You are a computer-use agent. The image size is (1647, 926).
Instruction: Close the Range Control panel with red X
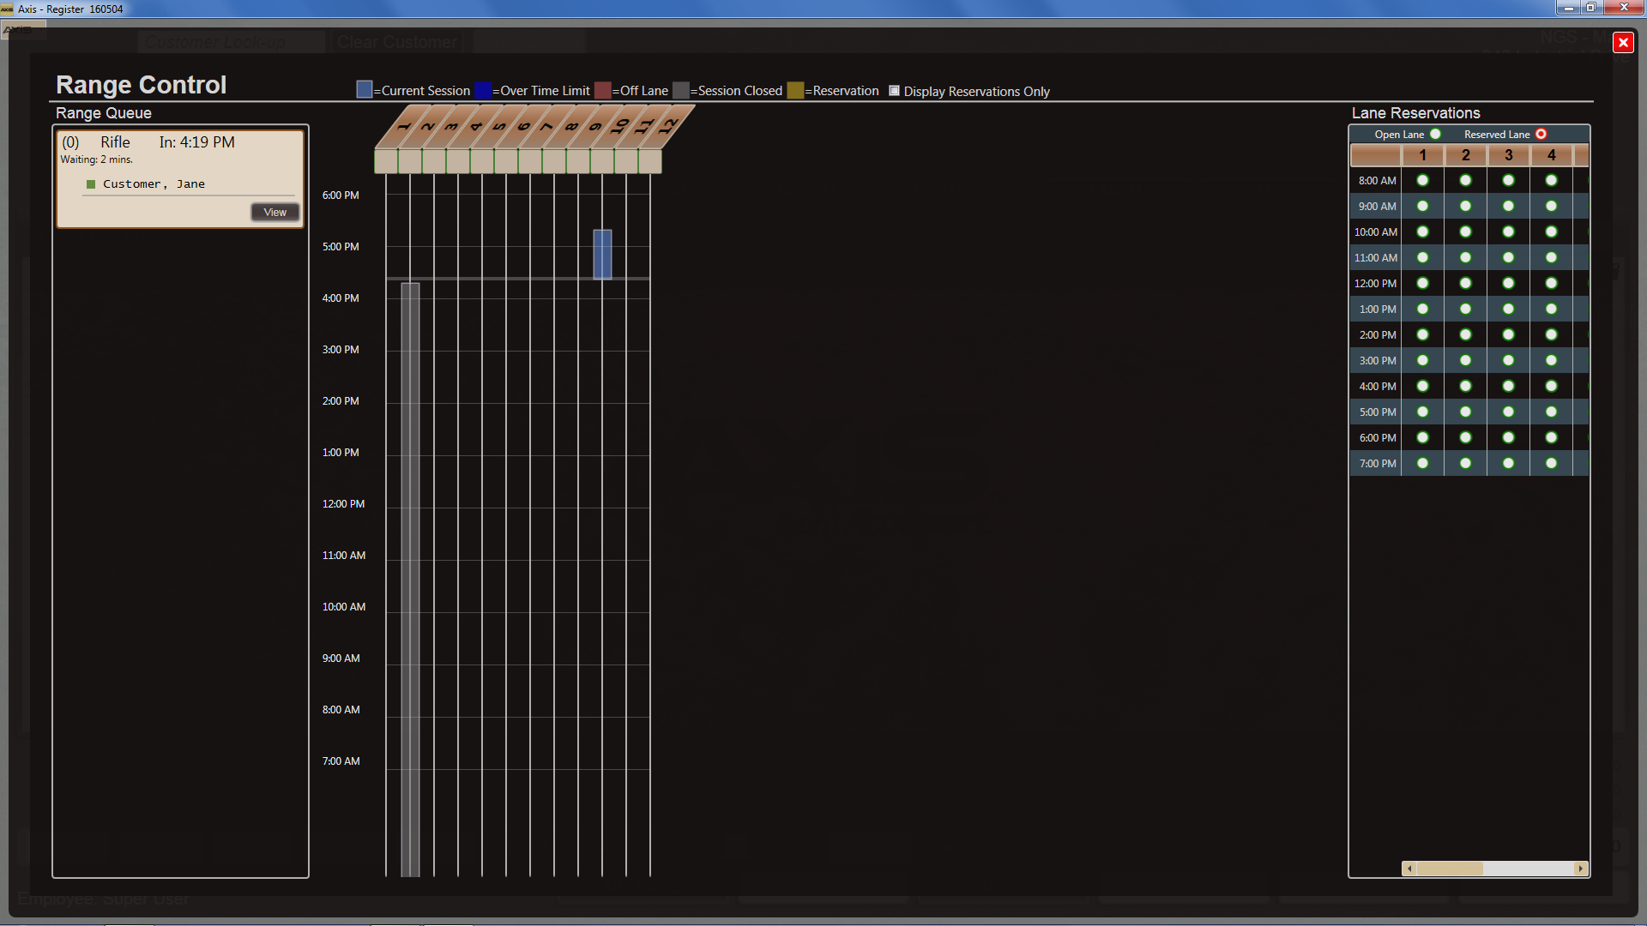point(1623,42)
